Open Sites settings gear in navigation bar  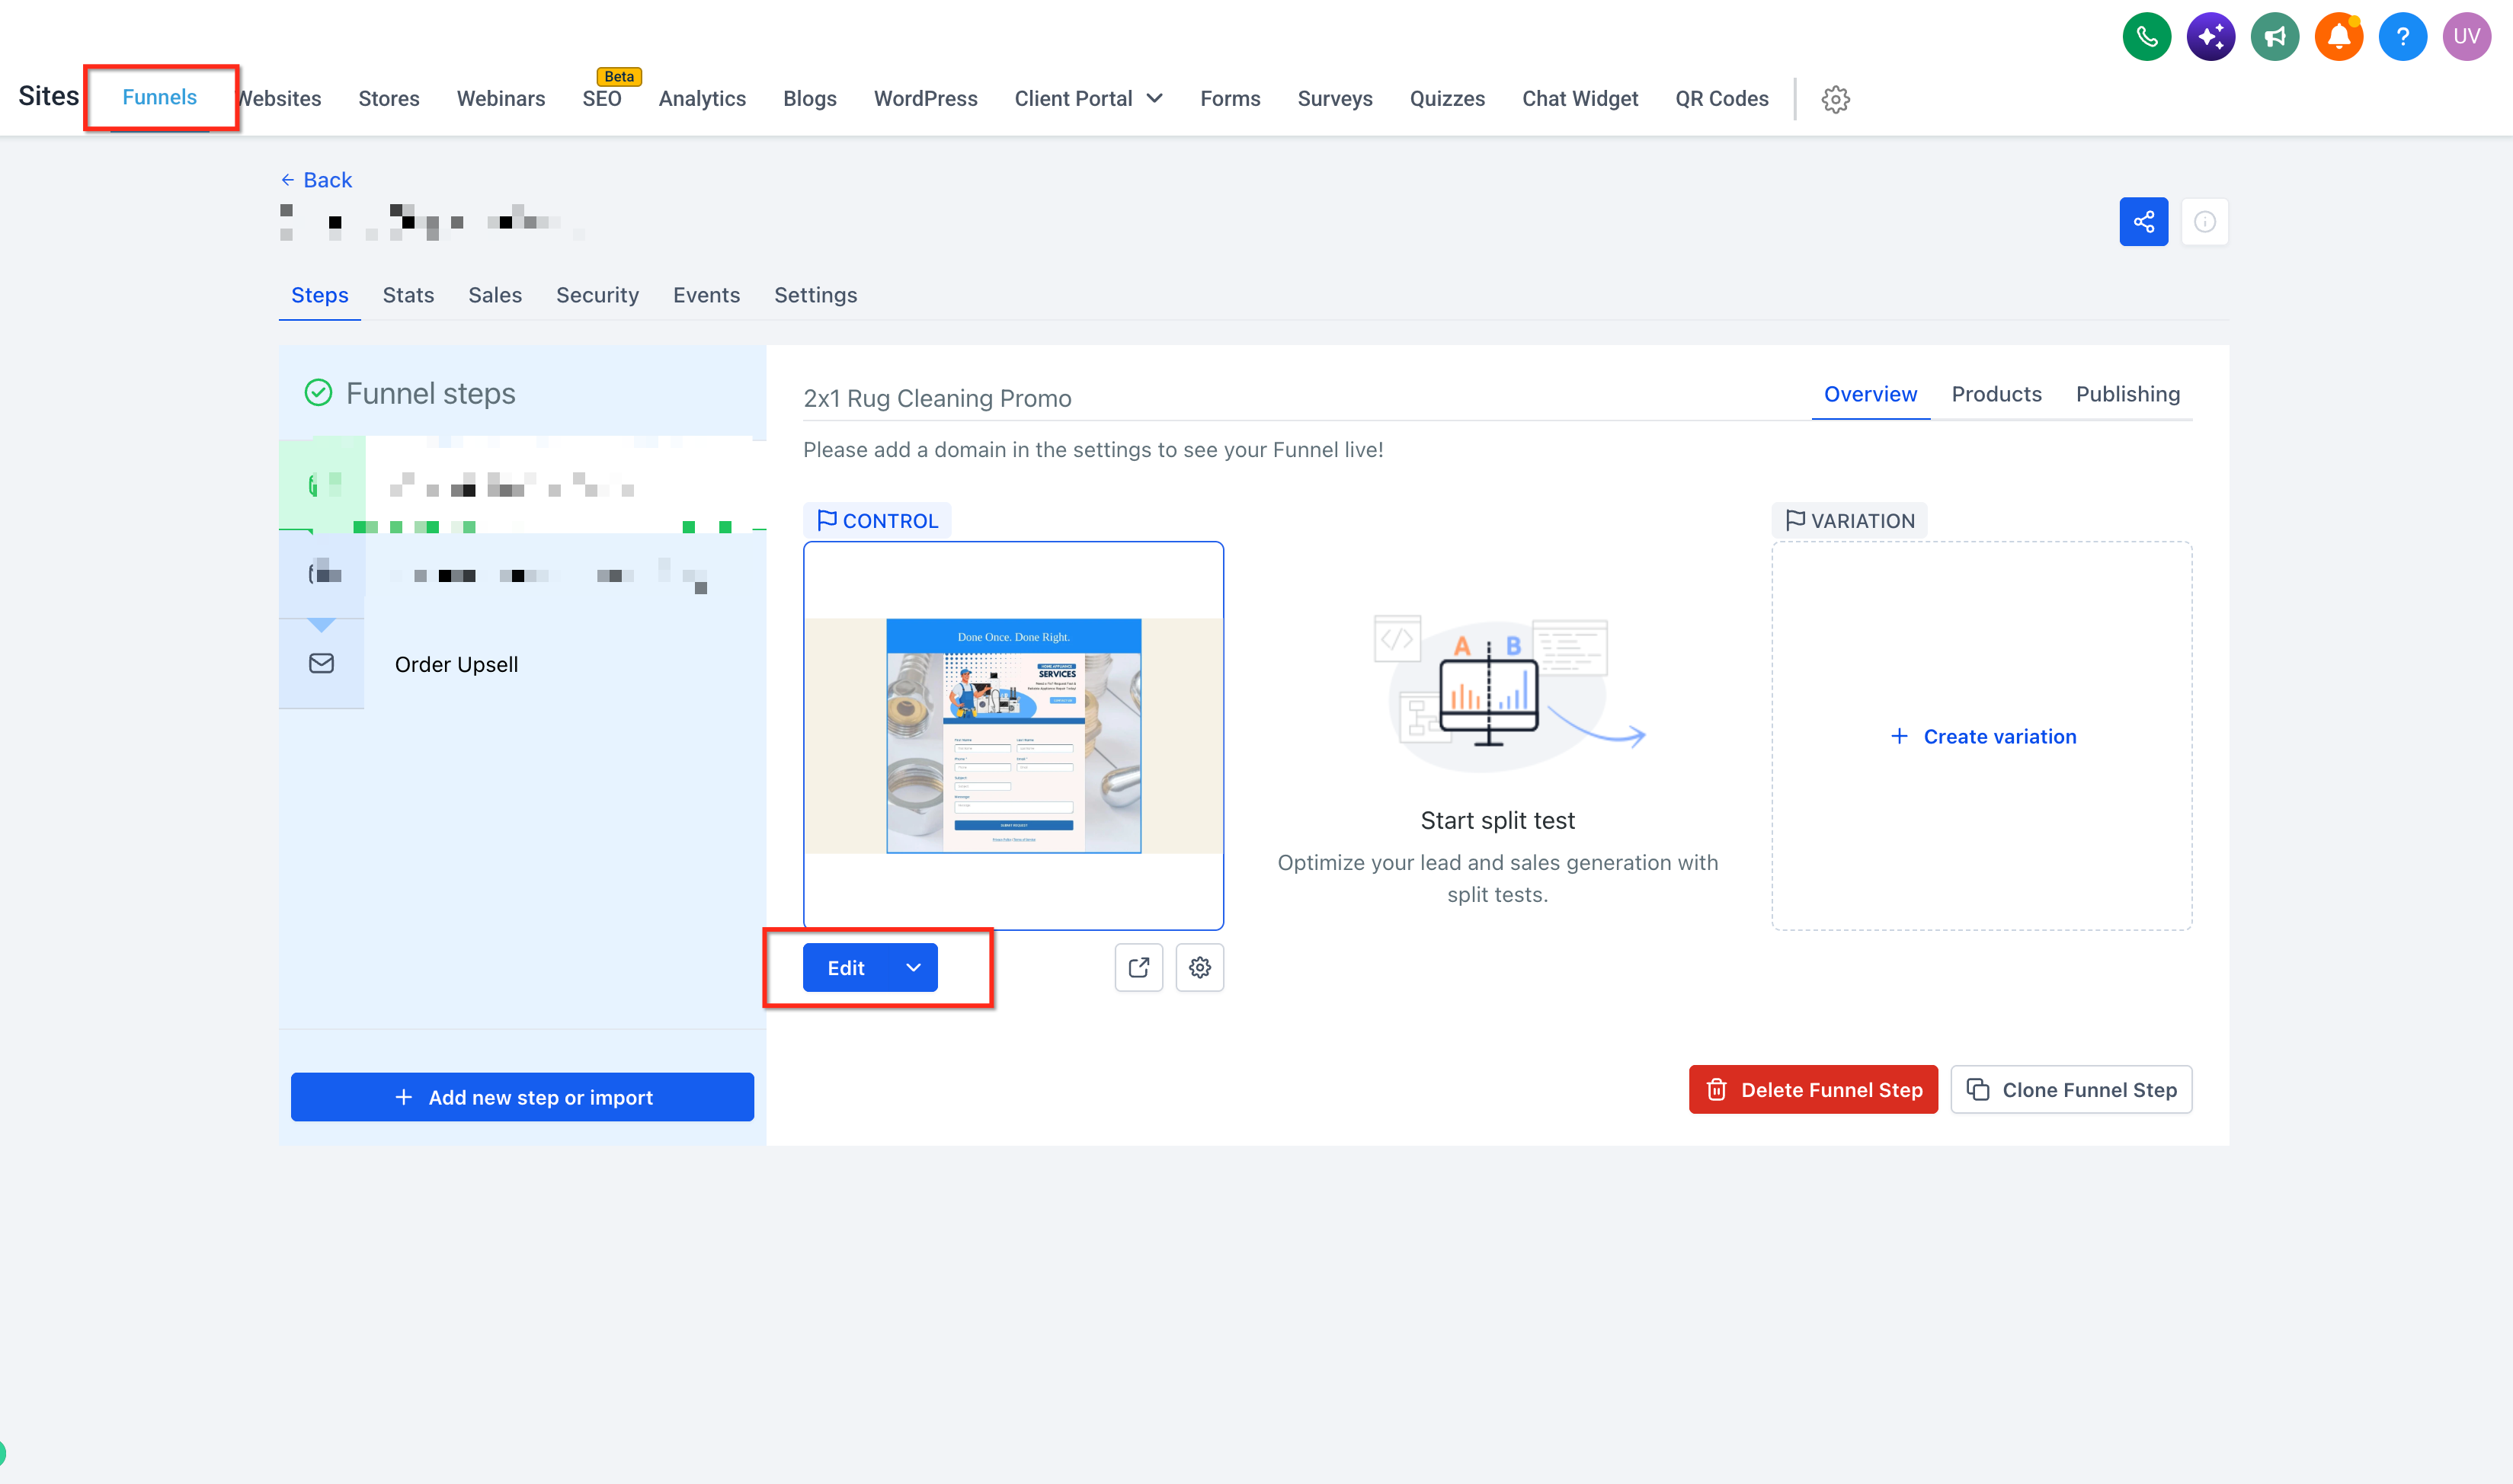click(x=1835, y=99)
